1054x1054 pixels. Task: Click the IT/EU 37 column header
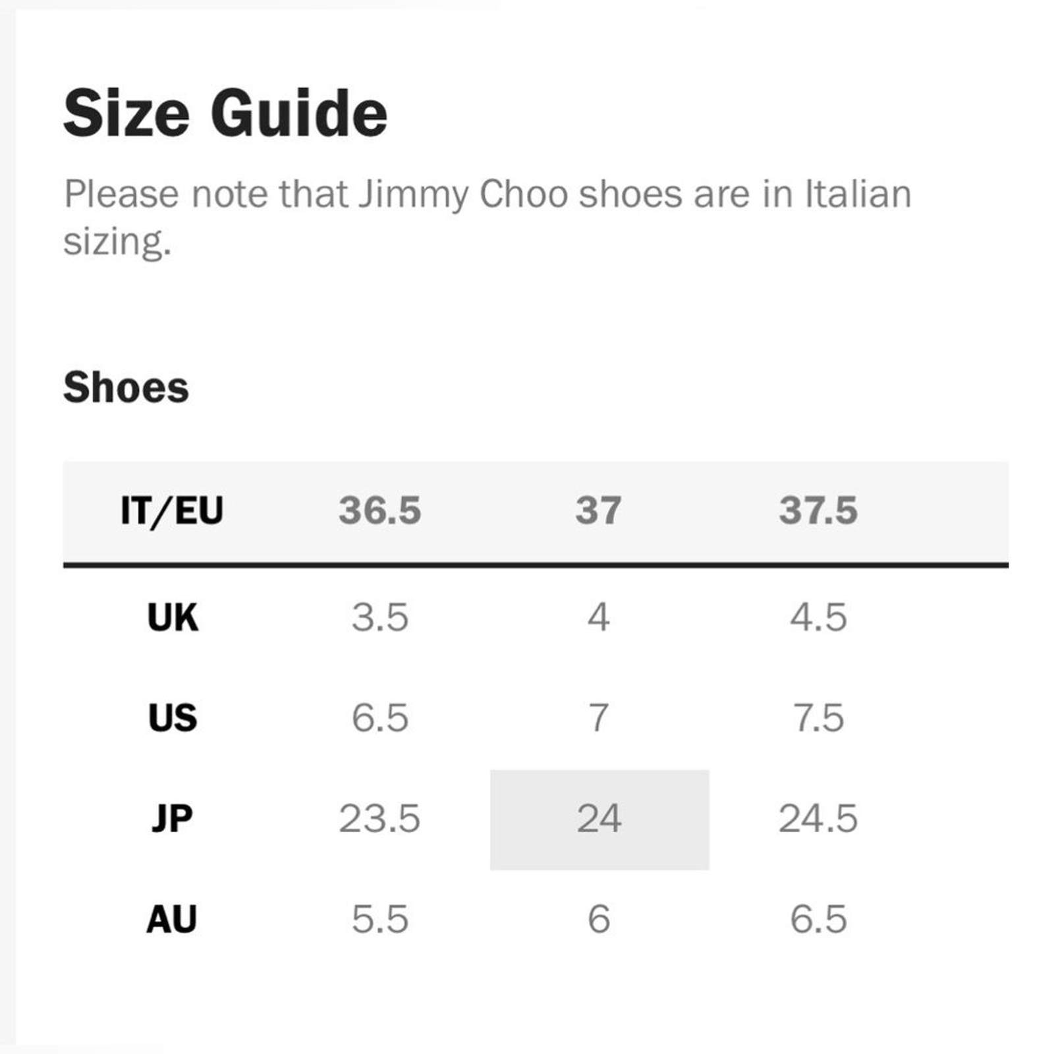pyautogui.click(x=598, y=511)
